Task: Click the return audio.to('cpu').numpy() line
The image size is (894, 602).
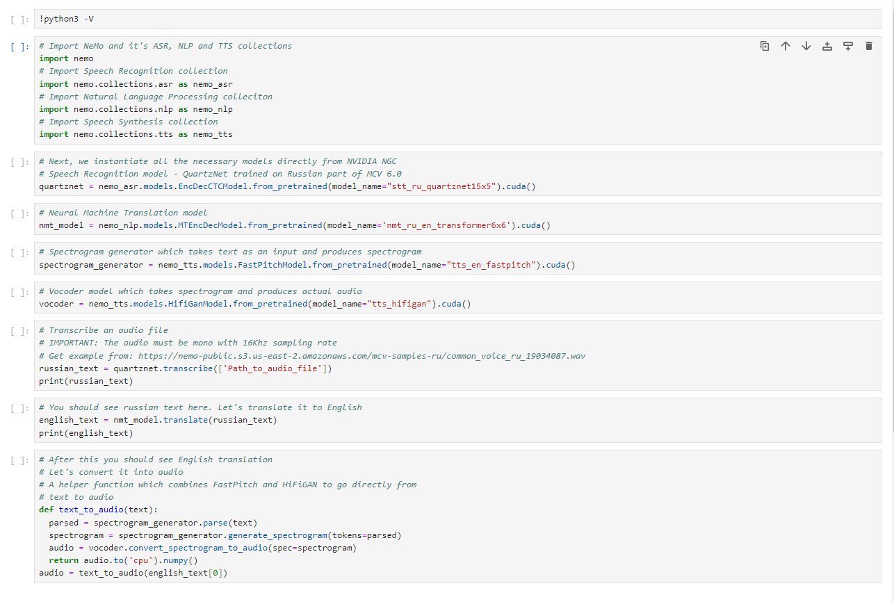Action: pyautogui.click(x=123, y=560)
